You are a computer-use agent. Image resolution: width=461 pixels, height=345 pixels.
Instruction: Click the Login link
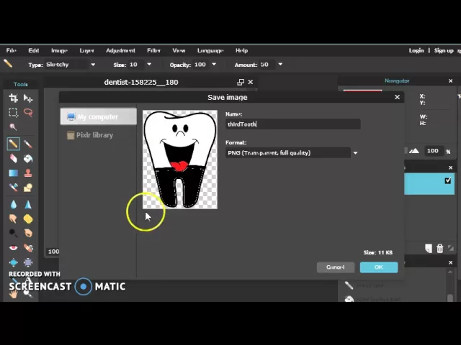[x=416, y=50]
